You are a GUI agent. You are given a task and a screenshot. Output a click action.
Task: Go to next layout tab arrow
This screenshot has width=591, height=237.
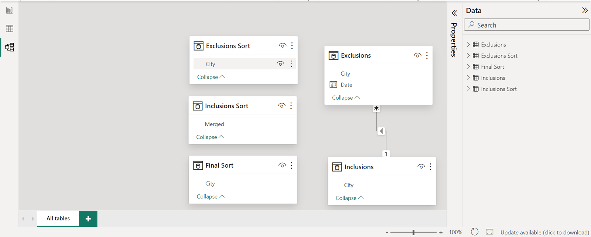coord(33,219)
